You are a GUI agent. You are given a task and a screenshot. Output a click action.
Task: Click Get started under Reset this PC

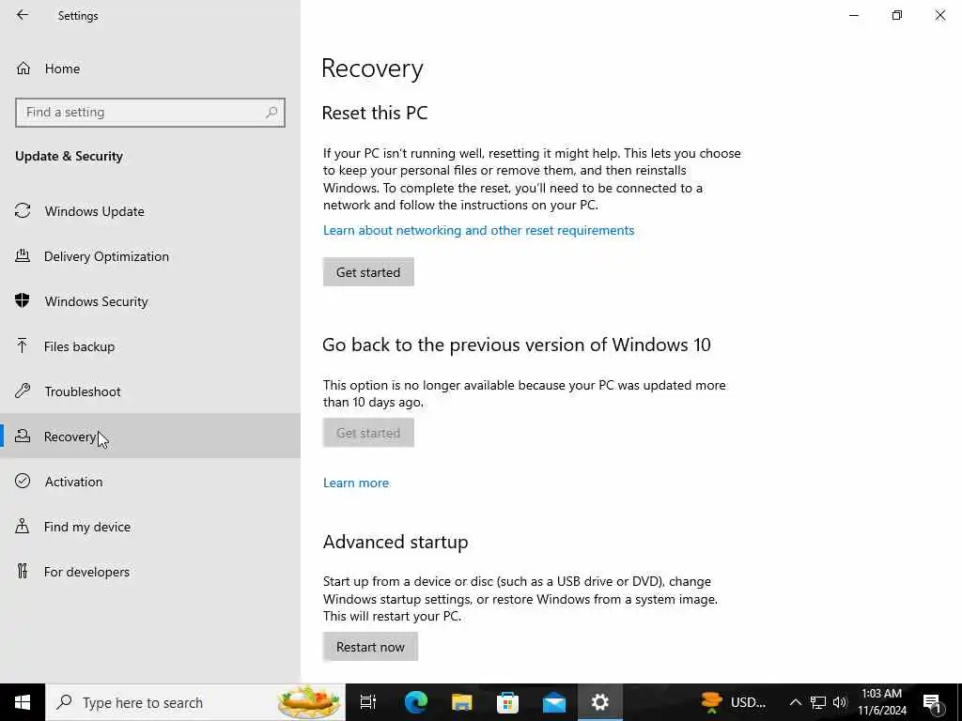368,271
